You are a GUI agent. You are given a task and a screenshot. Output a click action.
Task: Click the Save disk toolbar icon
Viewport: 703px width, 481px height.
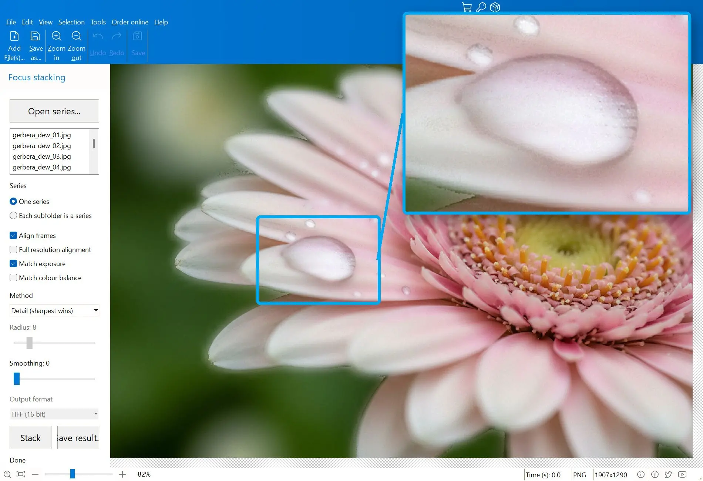pyautogui.click(x=137, y=36)
